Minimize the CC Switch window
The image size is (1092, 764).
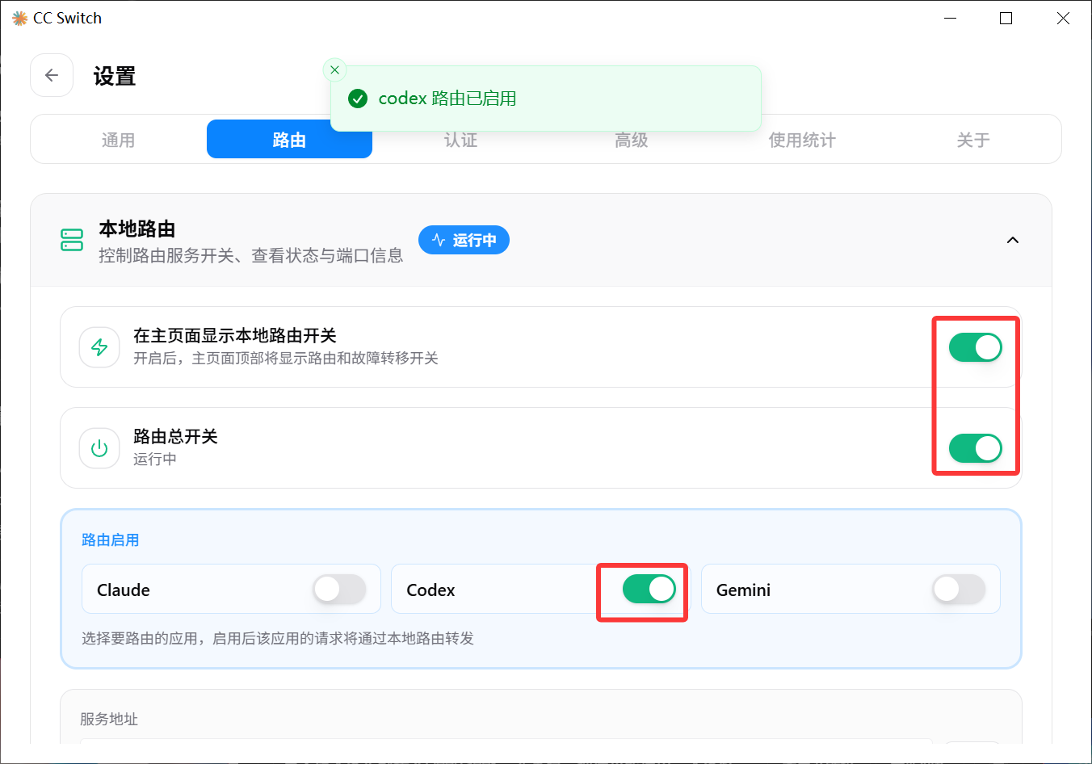point(951,18)
